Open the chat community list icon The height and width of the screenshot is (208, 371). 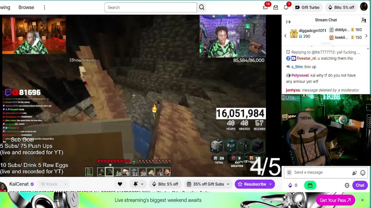click(364, 20)
